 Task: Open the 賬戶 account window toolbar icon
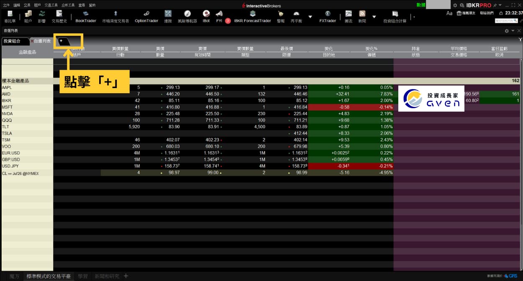(x=28, y=17)
